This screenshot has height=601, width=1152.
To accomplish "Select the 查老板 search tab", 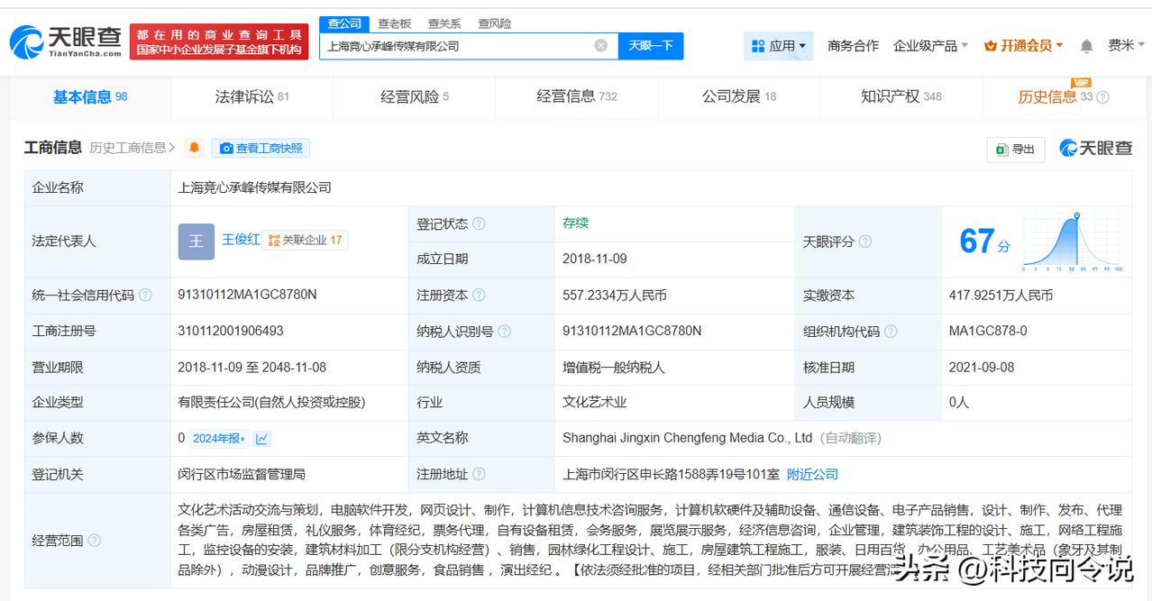I will [x=394, y=23].
